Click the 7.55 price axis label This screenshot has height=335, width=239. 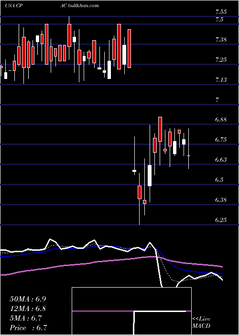click(x=220, y=12)
